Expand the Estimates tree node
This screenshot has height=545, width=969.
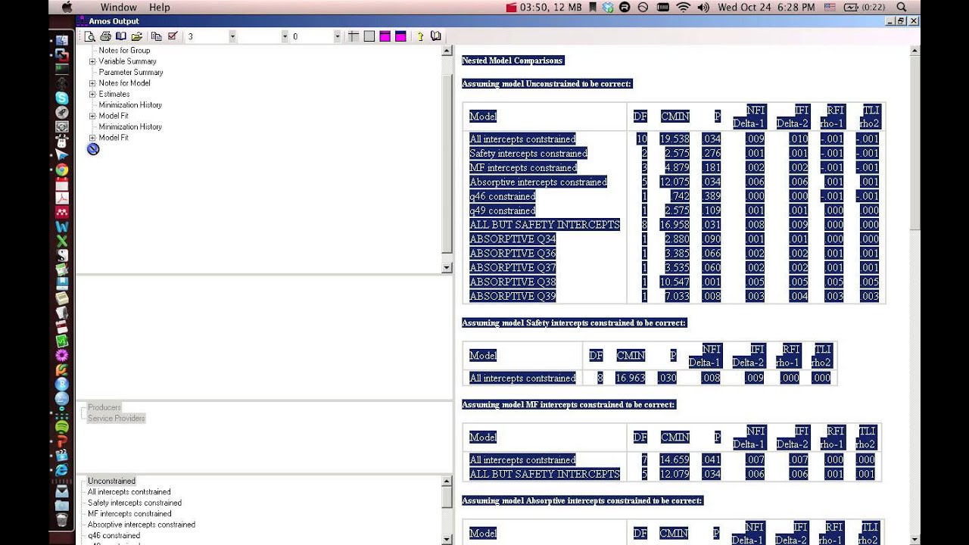click(x=92, y=94)
